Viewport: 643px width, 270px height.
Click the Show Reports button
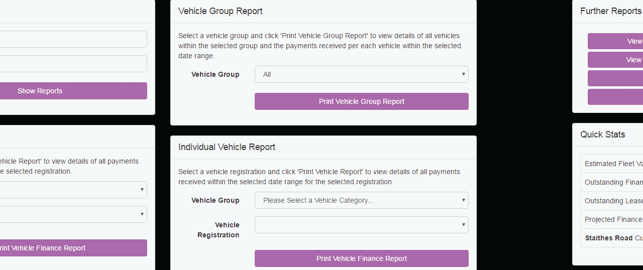(73, 91)
